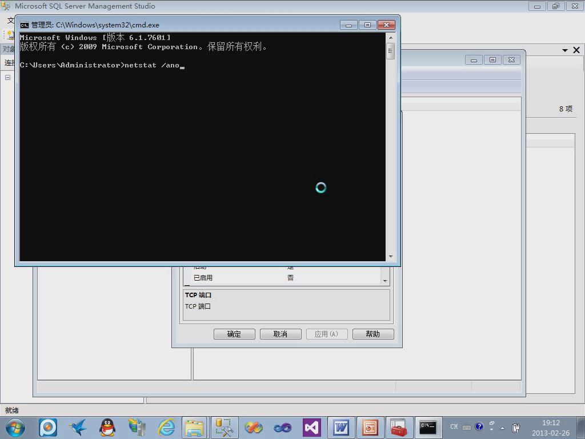Open the red toolbox Configuration Manager icon

399,428
